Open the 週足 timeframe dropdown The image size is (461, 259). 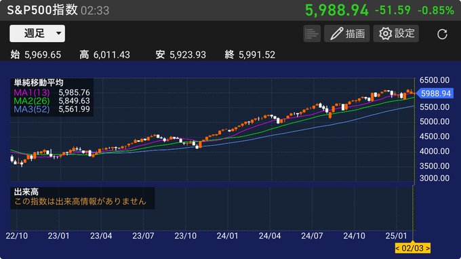coord(37,33)
